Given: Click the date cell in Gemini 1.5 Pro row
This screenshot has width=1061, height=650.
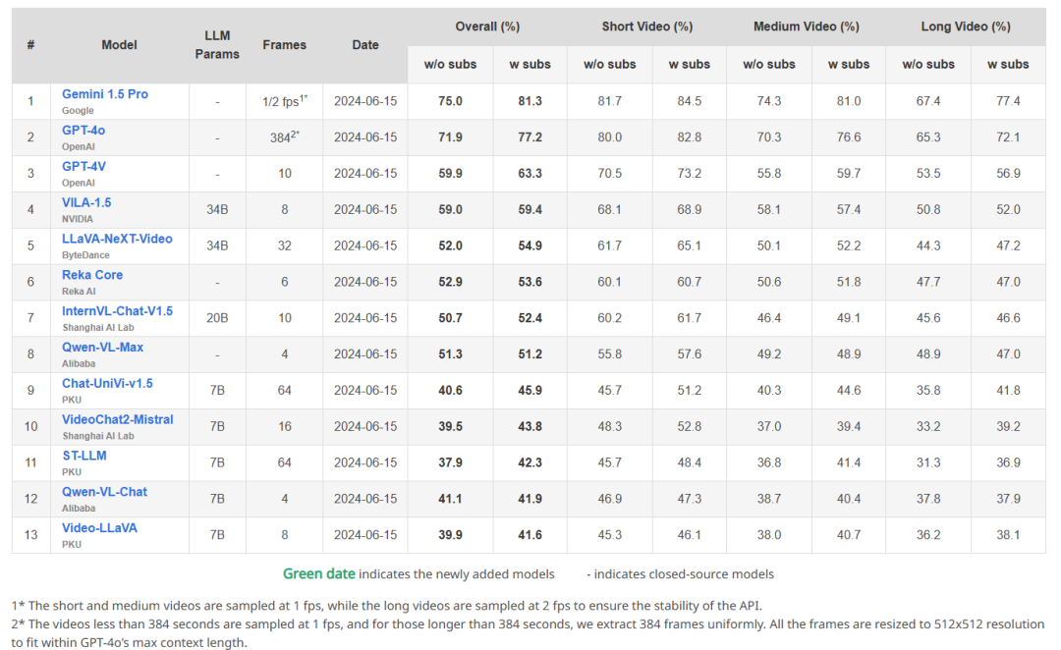Looking at the screenshot, I should 365,101.
